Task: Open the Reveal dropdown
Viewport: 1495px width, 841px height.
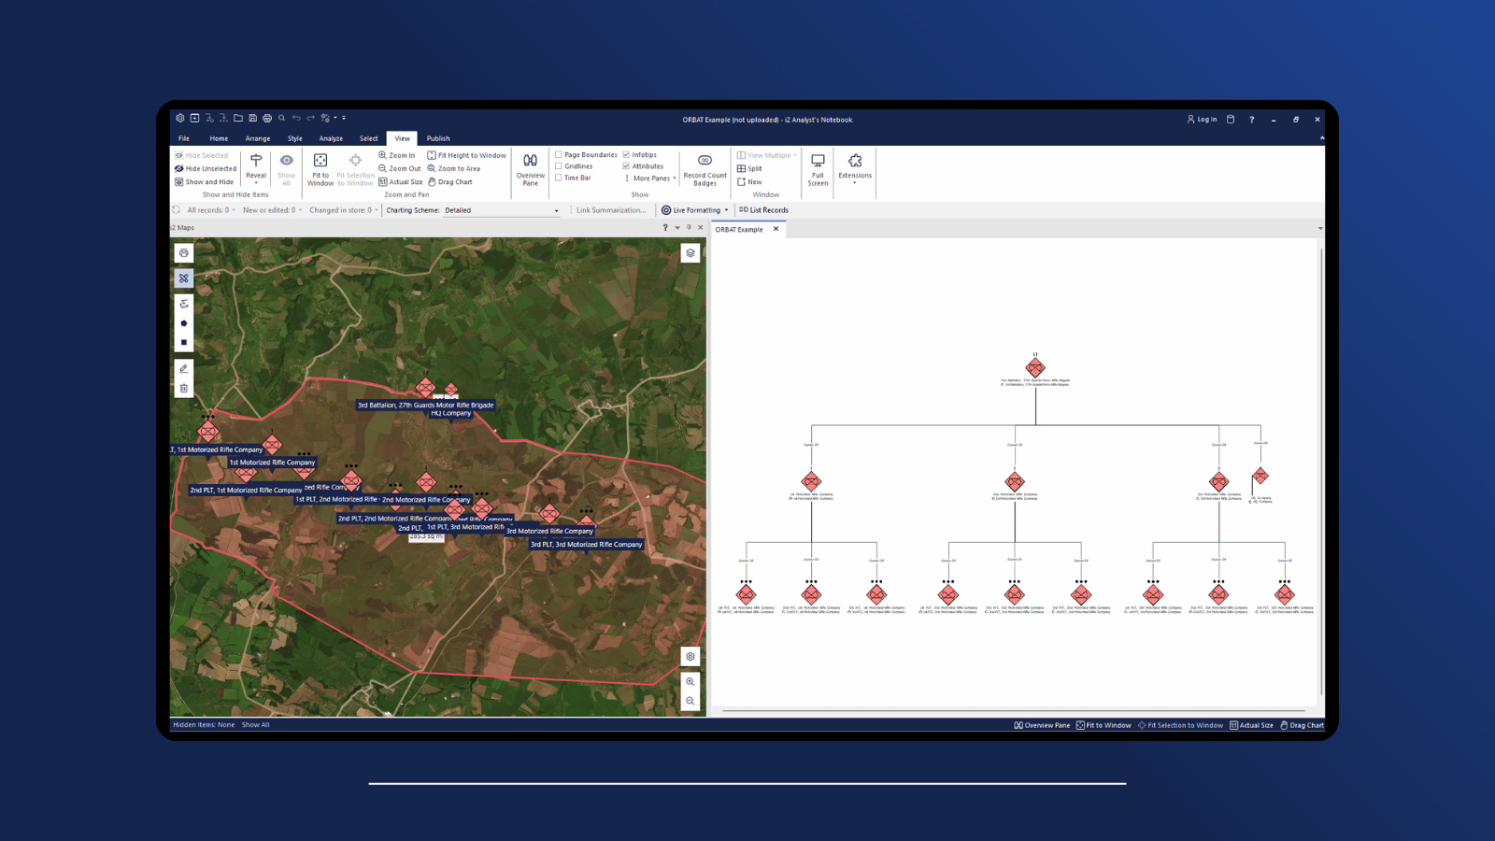Action: [256, 169]
